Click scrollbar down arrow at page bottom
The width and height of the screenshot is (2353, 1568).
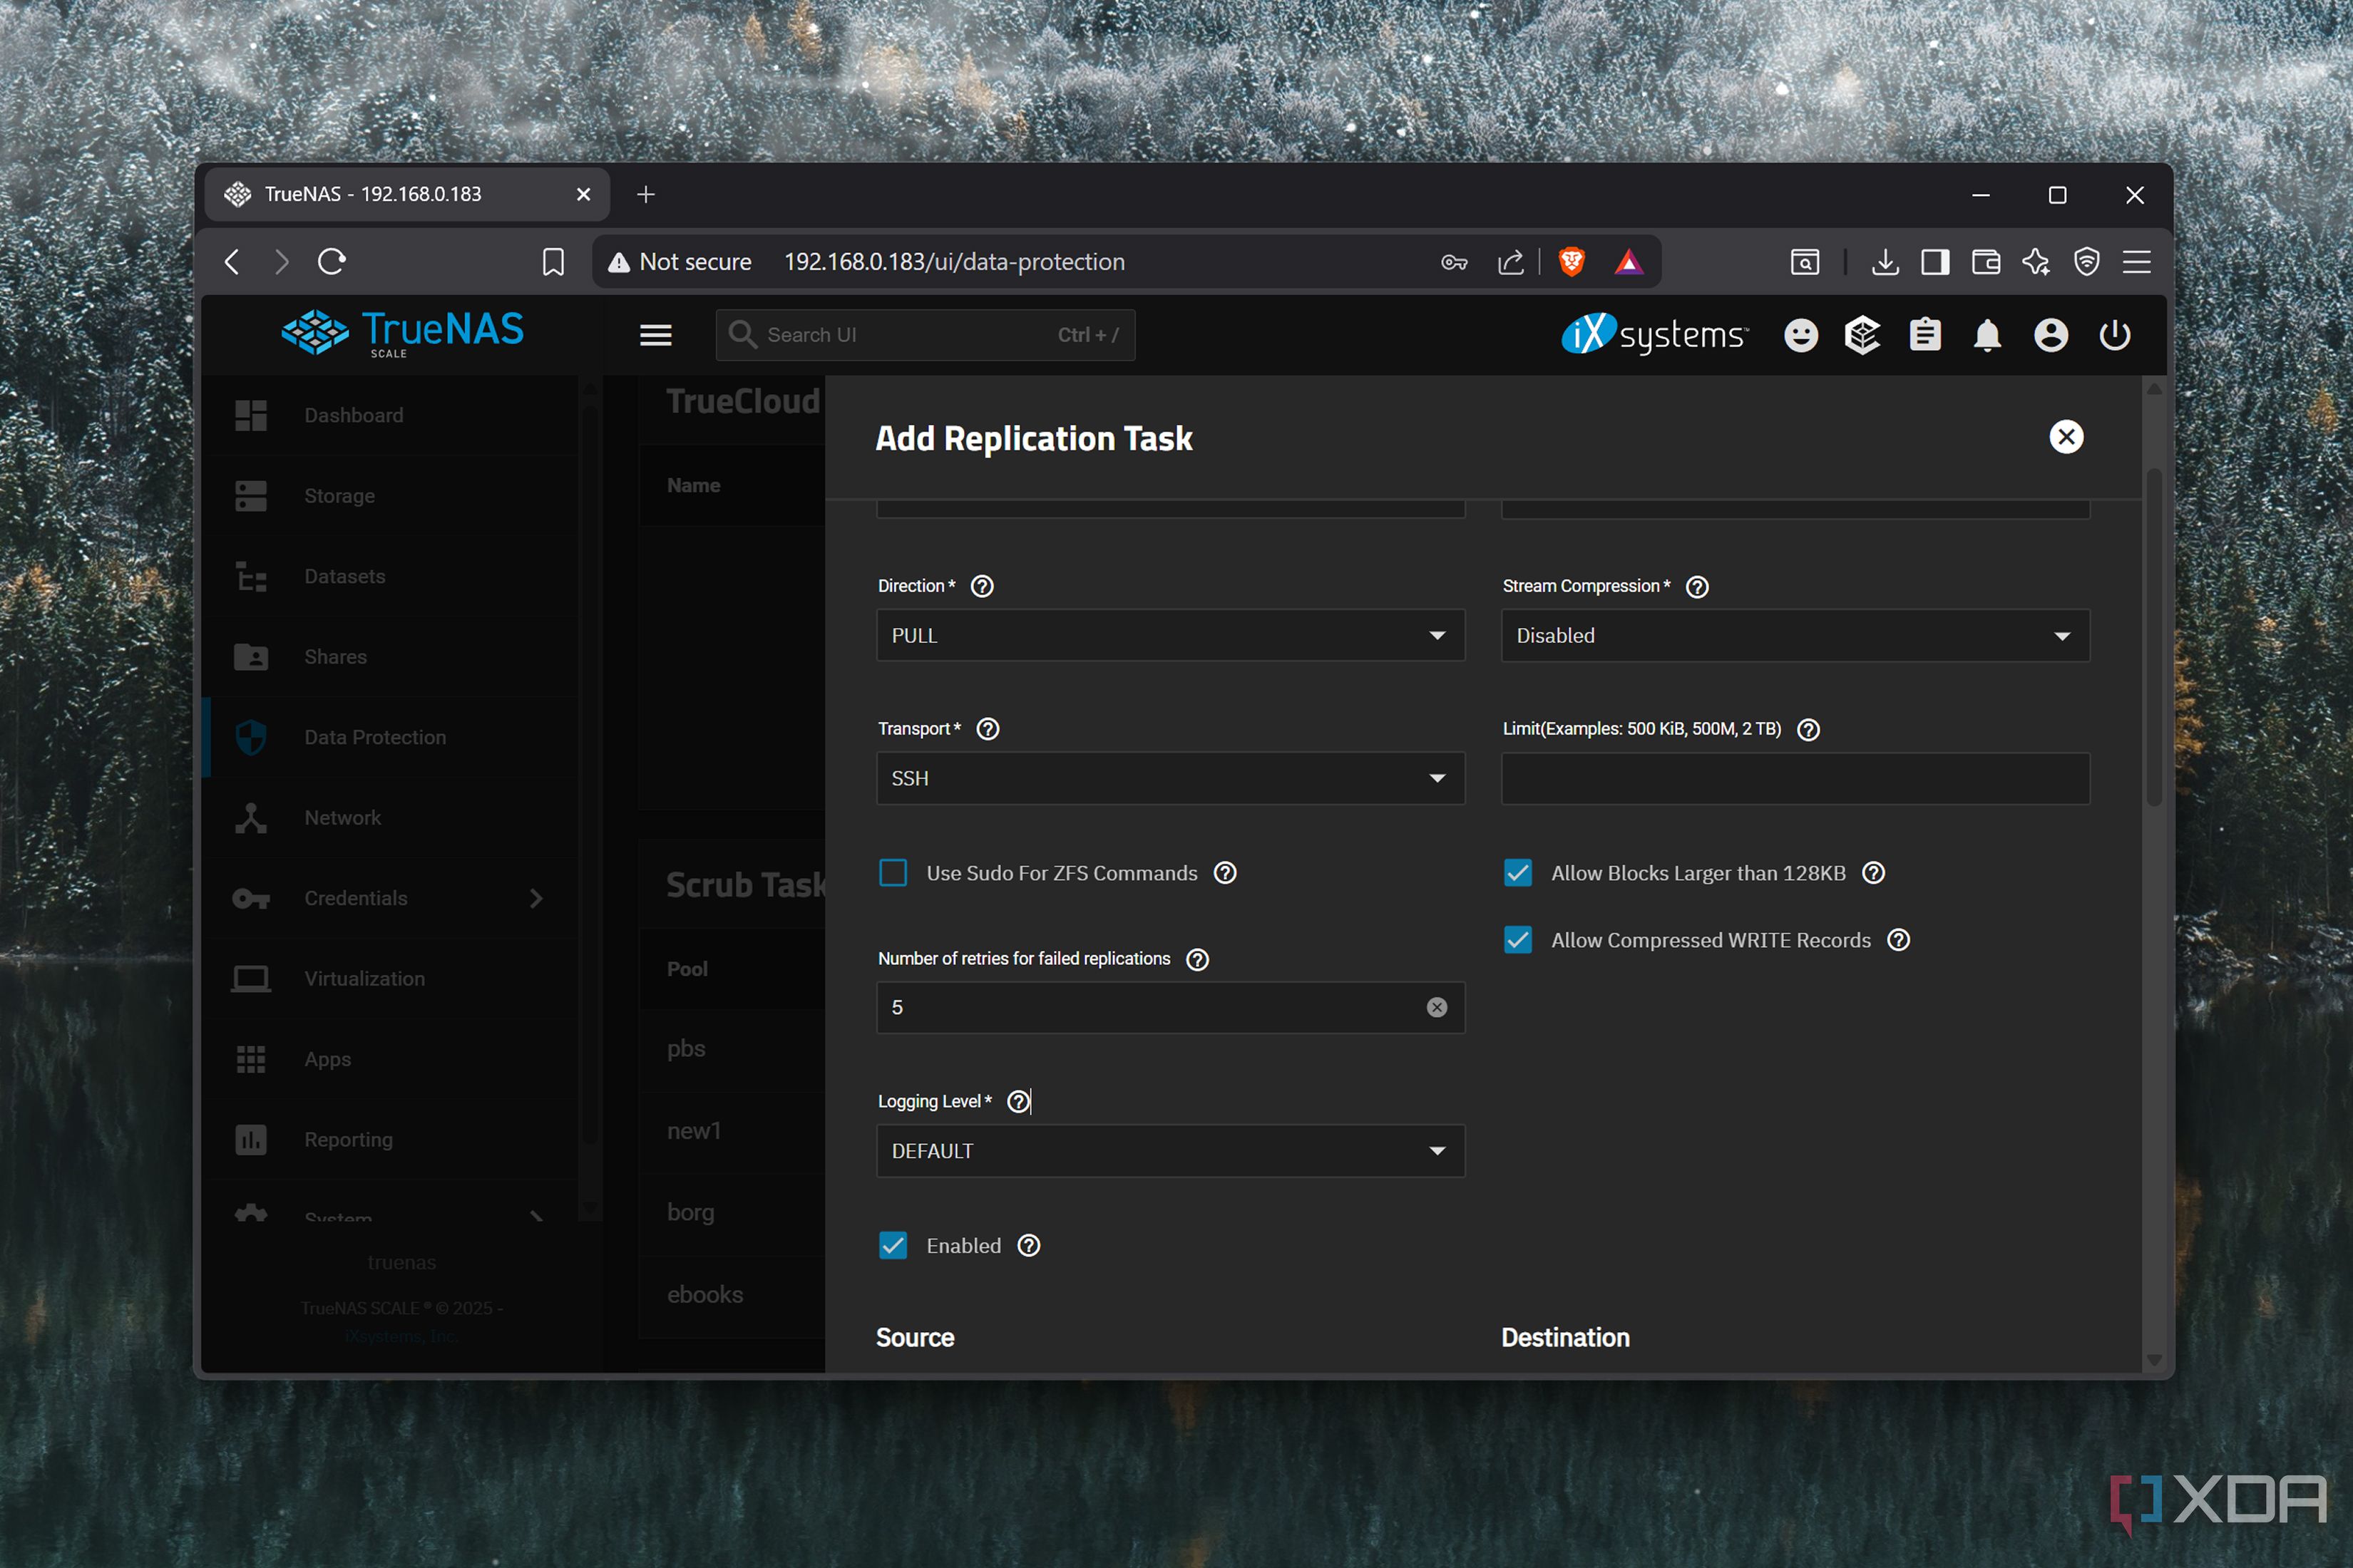(x=2153, y=1360)
